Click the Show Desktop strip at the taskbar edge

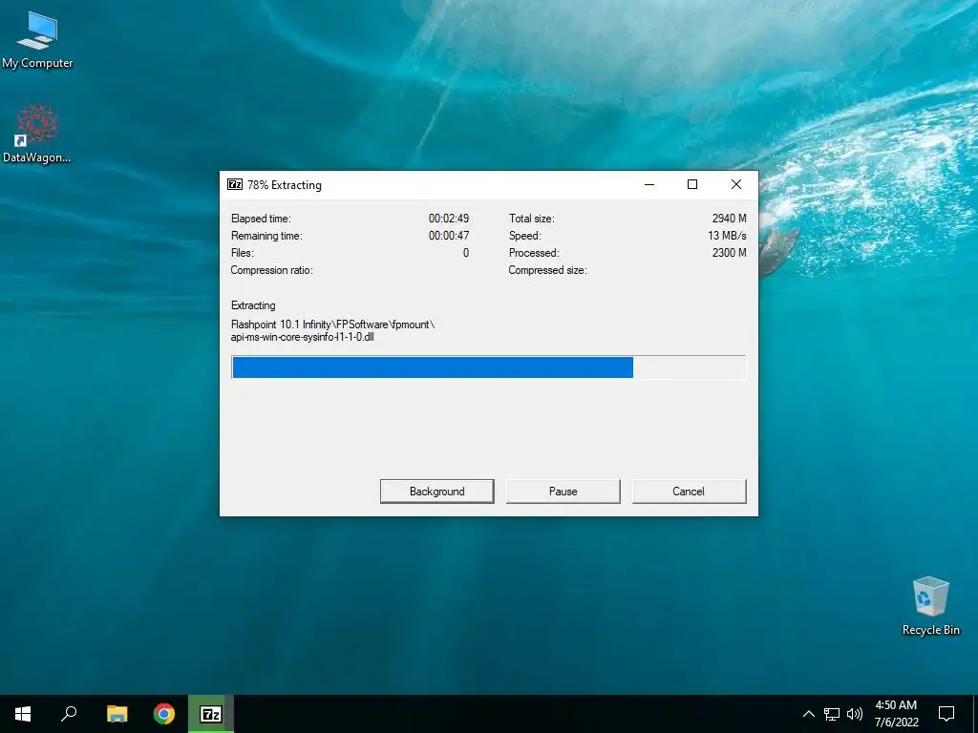(x=975, y=714)
